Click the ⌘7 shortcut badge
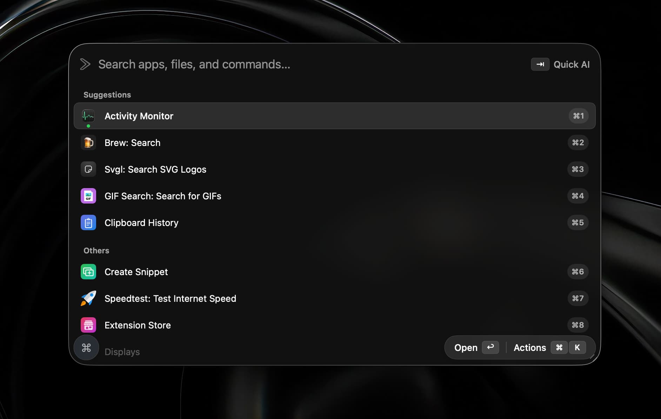The image size is (661, 419). 578,298
